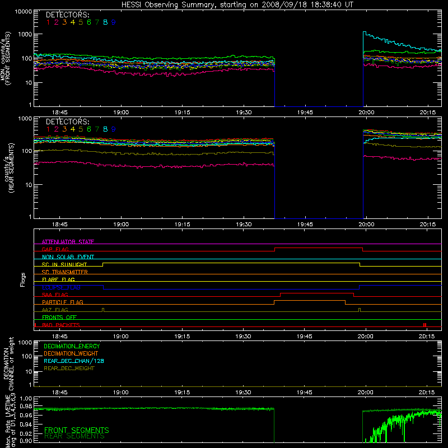Click detector 1 in rear segments legend
448x448 pixels.
coord(48,129)
